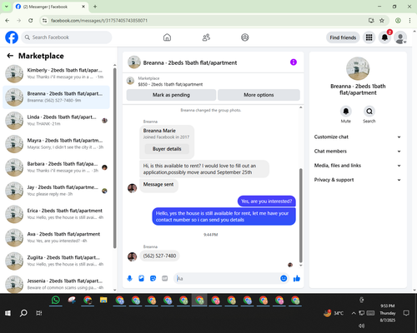
Task: Click the Facebook logo
Action: (12, 37)
